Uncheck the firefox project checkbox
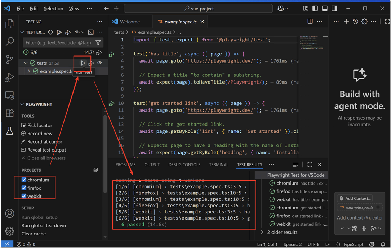 tap(24, 188)
